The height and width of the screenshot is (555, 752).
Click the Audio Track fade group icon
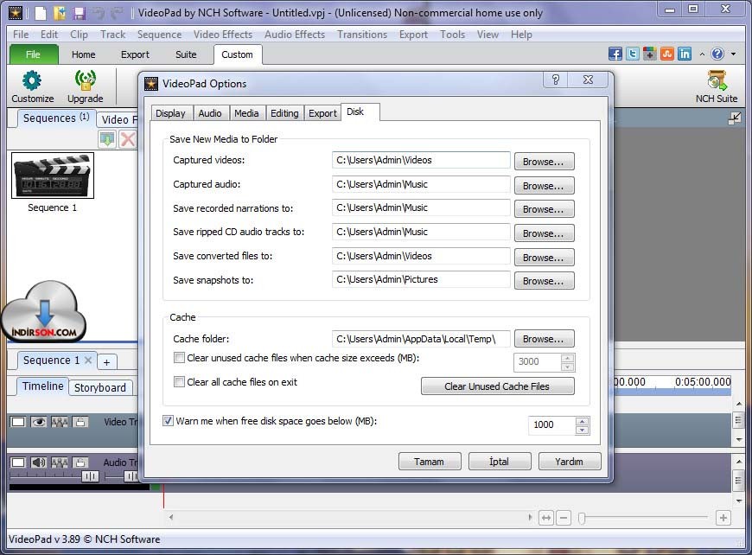[60, 462]
